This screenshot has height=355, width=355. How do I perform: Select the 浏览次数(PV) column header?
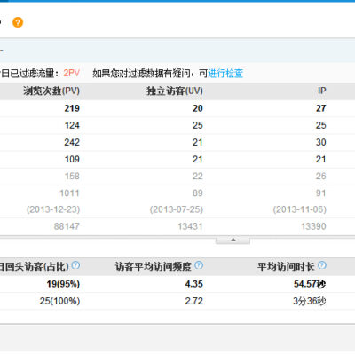click(x=51, y=91)
